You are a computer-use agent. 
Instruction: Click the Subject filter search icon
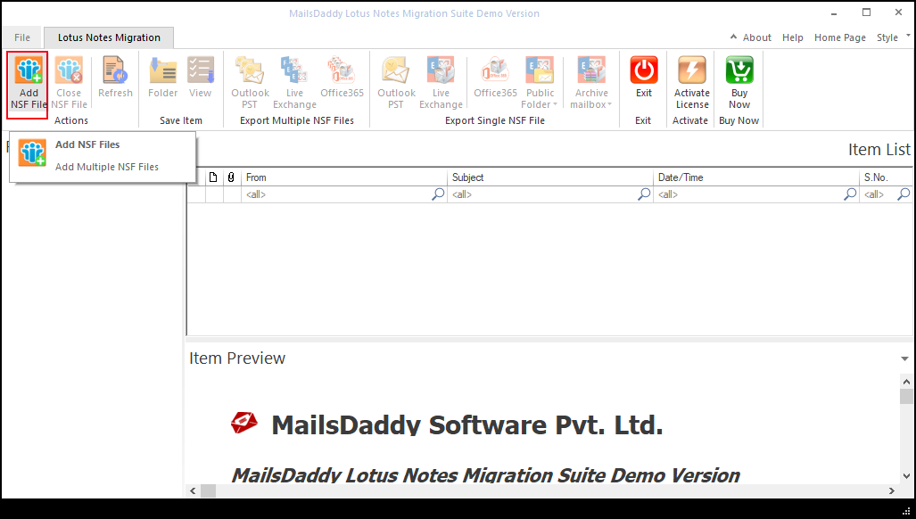(x=644, y=194)
